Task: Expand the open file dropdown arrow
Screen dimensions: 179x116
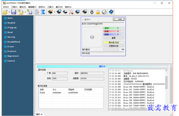Action: tap(9, 12)
